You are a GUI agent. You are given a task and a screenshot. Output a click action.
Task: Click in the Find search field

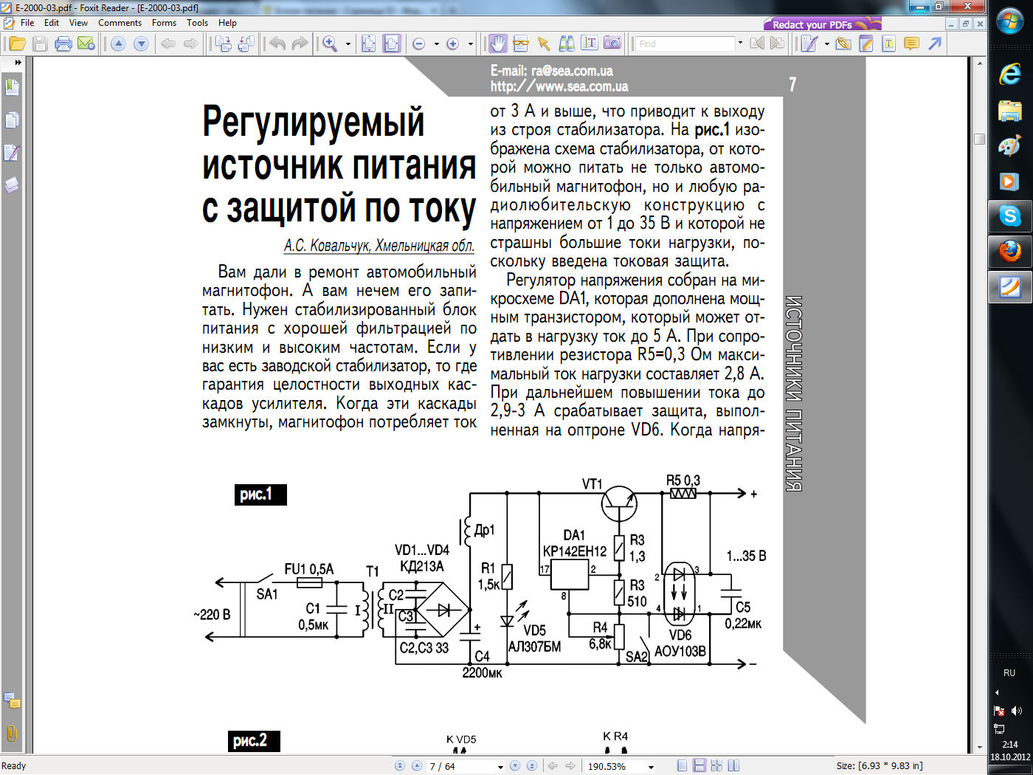point(685,44)
